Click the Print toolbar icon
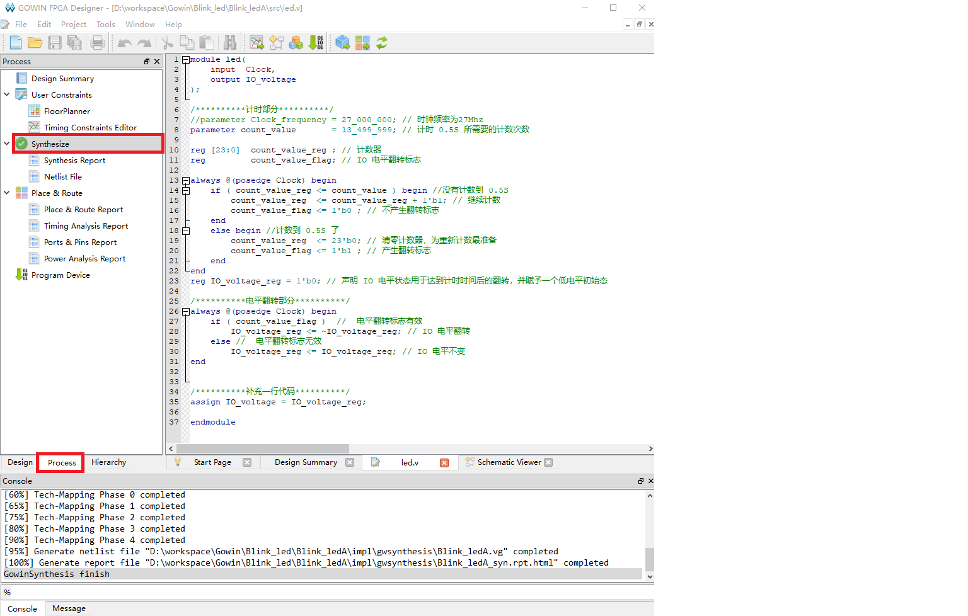This screenshot has width=968, height=616. (98, 42)
